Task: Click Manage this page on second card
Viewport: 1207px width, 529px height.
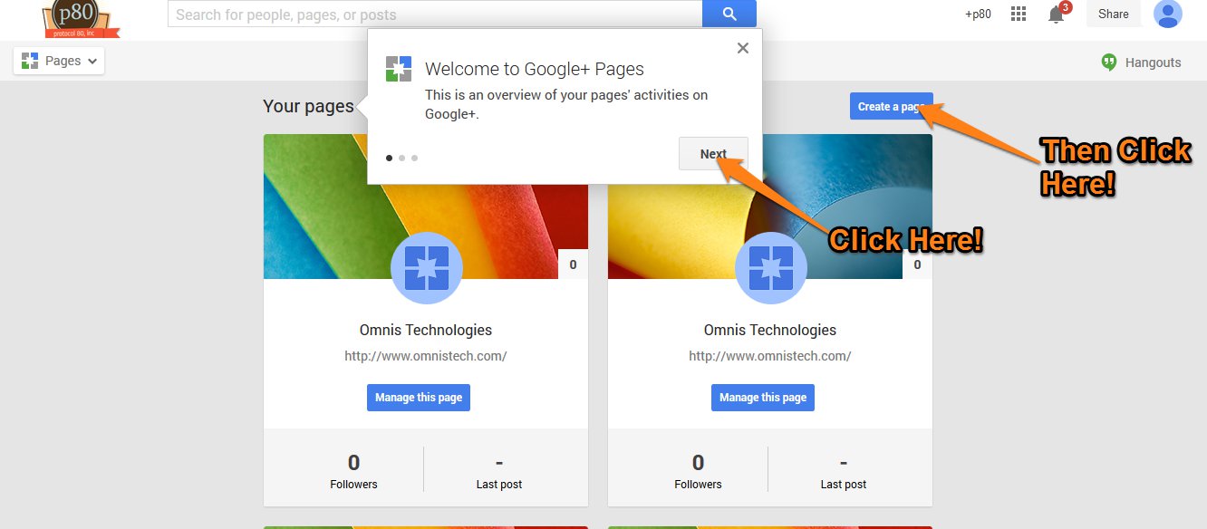Action: point(763,398)
